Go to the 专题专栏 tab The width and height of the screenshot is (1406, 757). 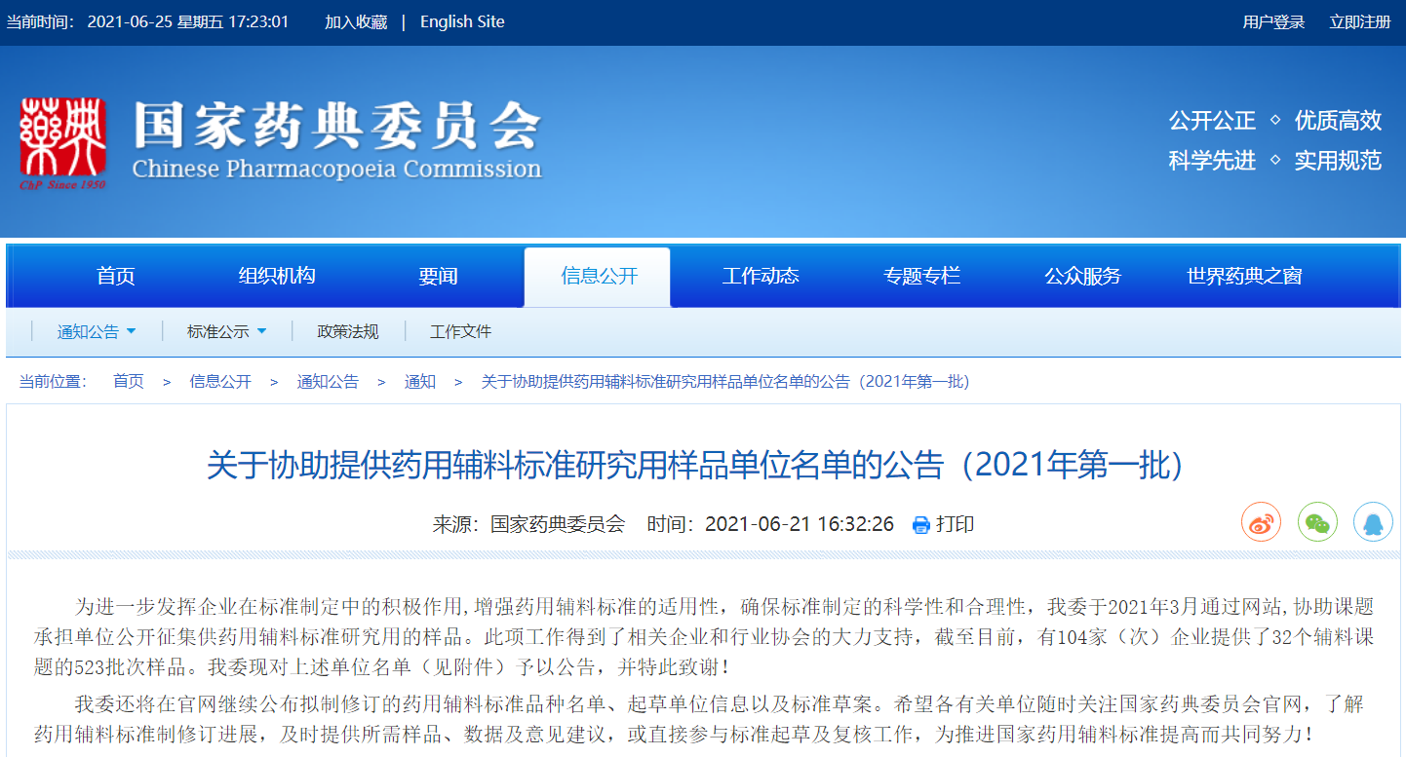[x=921, y=277]
